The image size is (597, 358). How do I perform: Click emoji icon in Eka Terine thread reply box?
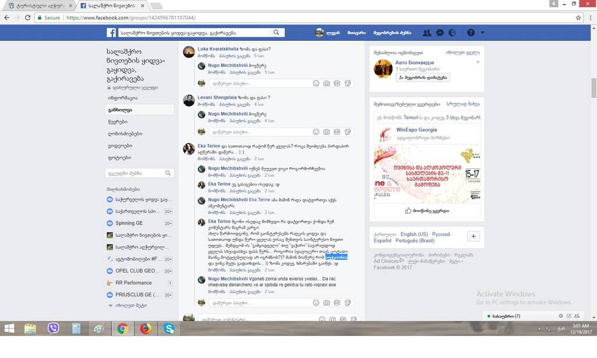[x=316, y=303]
